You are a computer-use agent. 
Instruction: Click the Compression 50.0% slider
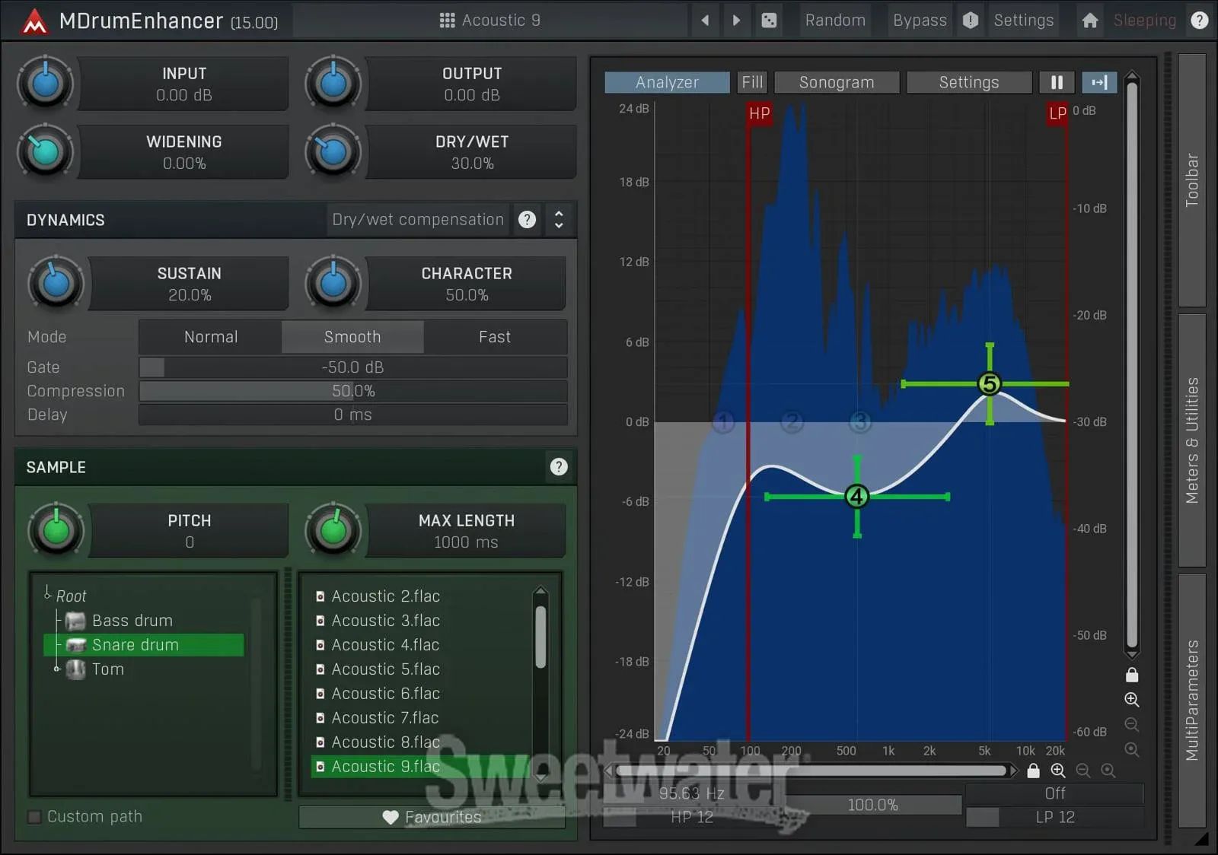click(x=352, y=391)
